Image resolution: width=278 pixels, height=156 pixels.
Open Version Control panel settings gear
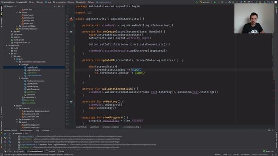point(269,130)
